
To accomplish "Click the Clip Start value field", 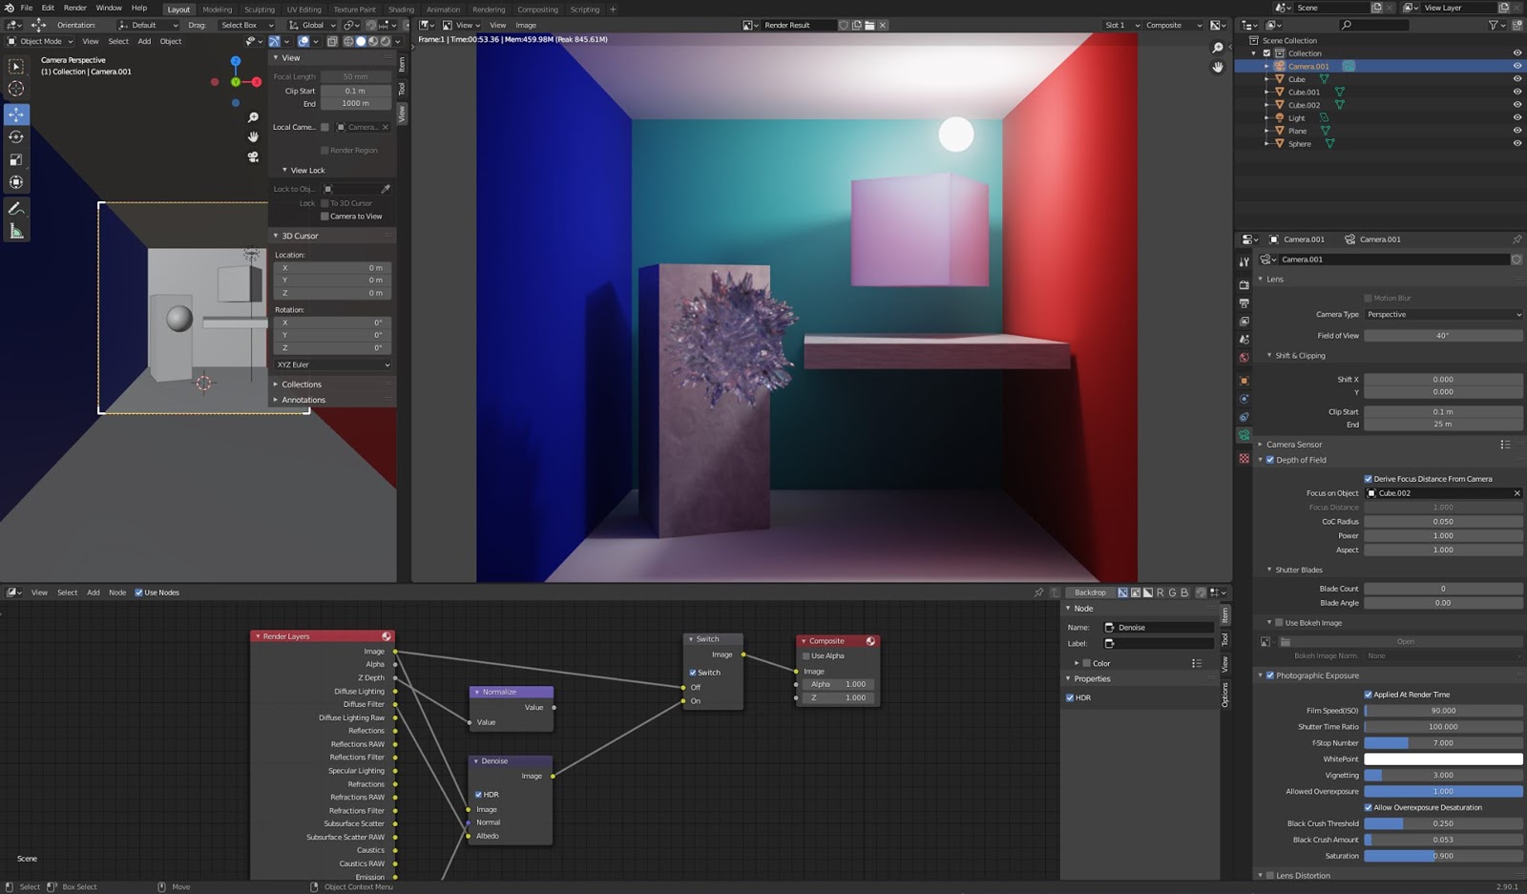I will click(1443, 411).
